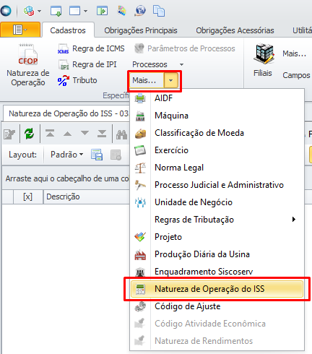Click the blue sphere application icon

(6, 11)
